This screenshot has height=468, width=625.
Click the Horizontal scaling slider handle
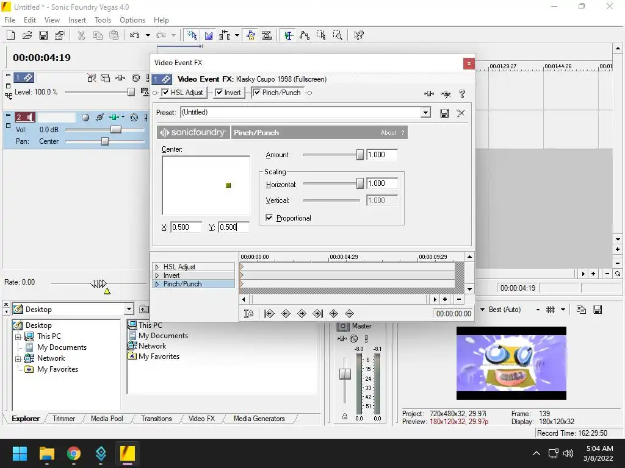click(360, 183)
